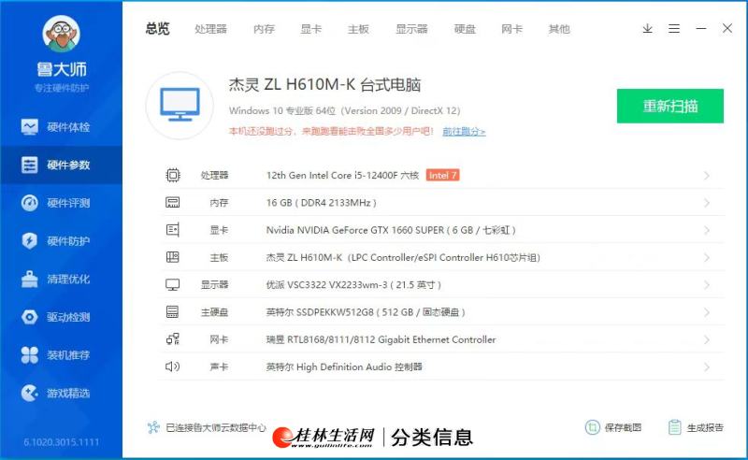Image resolution: width=748 pixels, height=460 pixels.
Task: Click the graphics card icon
Action: coord(173,230)
